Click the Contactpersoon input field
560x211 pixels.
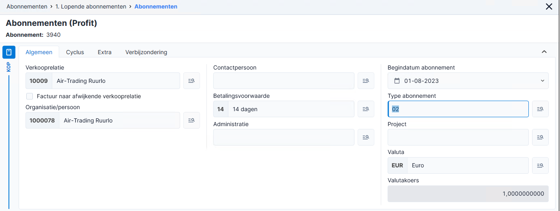[x=284, y=81]
